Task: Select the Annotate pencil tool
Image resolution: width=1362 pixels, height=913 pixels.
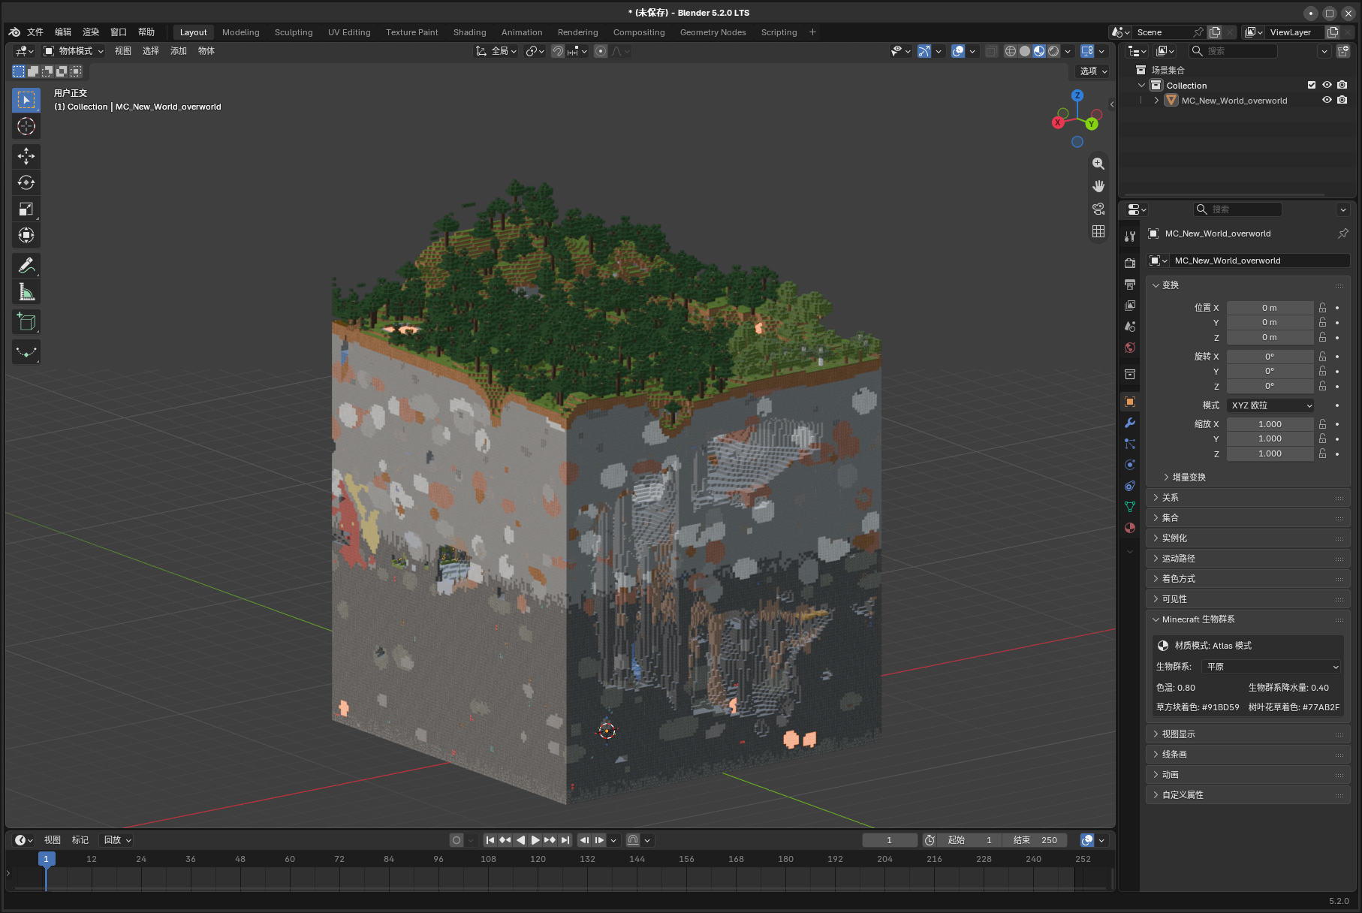Action: pyautogui.click(x=26, y=265)
